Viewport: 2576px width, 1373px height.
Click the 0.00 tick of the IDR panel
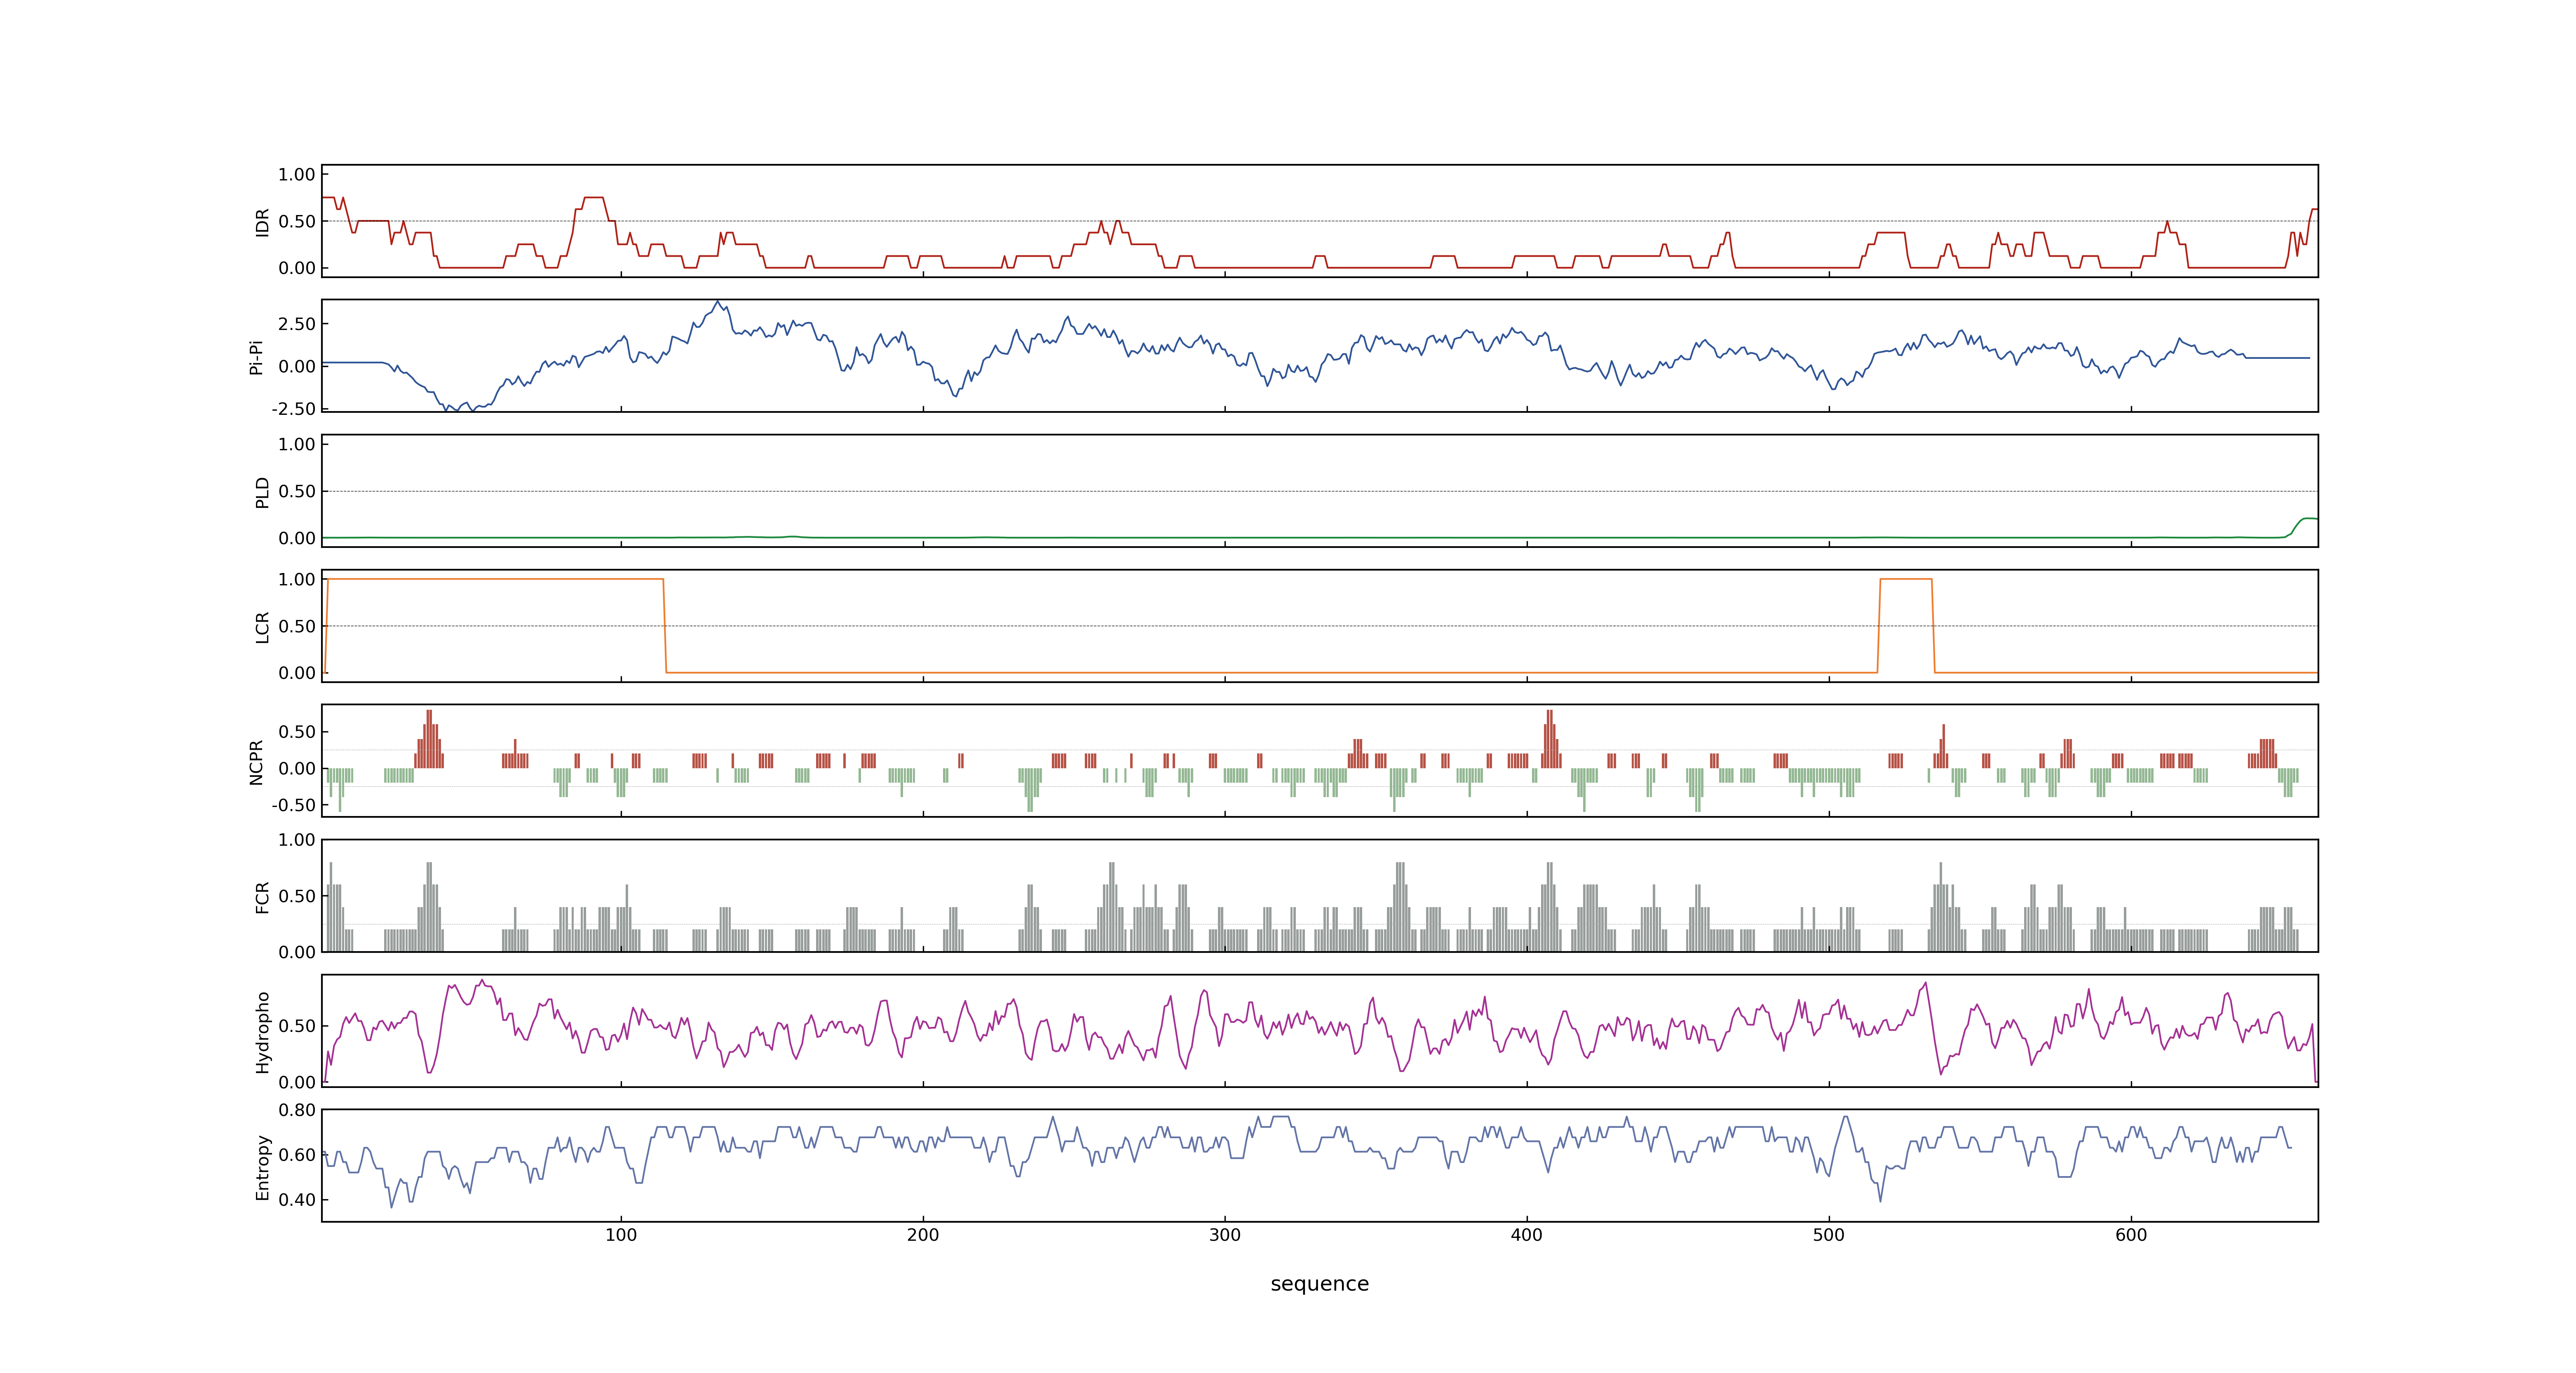tap(297, 268)
